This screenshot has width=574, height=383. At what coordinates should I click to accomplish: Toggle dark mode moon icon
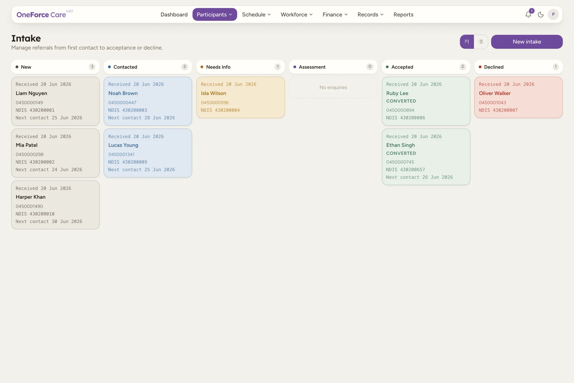(541, 15)
